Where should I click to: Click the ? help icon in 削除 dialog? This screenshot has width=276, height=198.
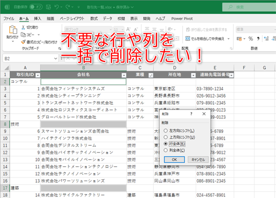(x=191, y=114)
